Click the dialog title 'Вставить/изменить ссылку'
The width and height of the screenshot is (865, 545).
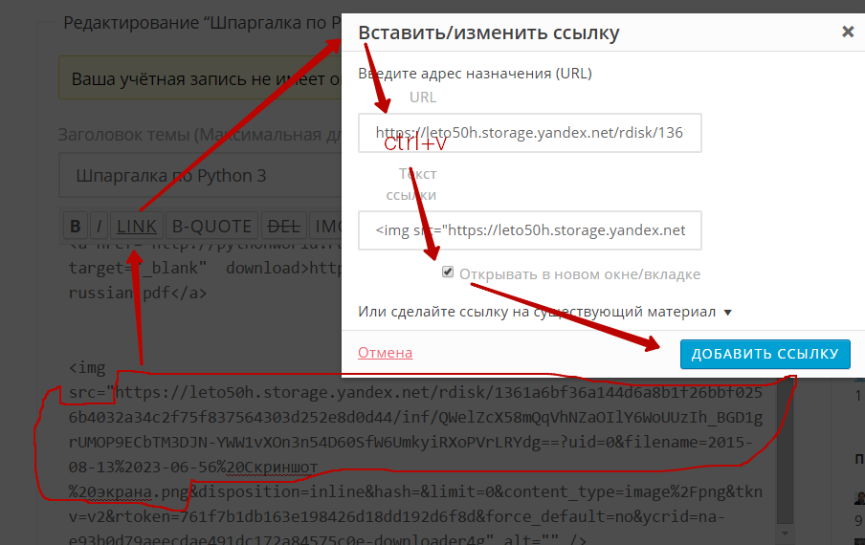489,33
